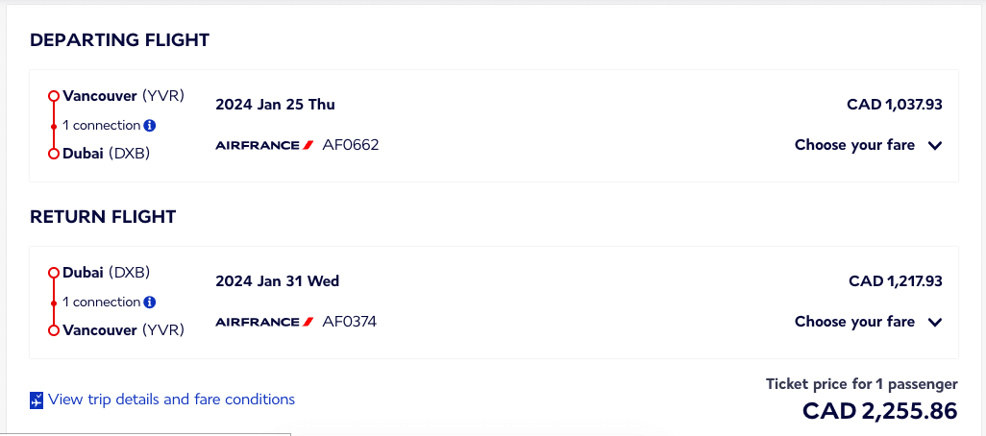Click info icon beside departing flight's 1 connection
Image resolution: width=986 pixels, height=436 pixels.
point(150,125)
